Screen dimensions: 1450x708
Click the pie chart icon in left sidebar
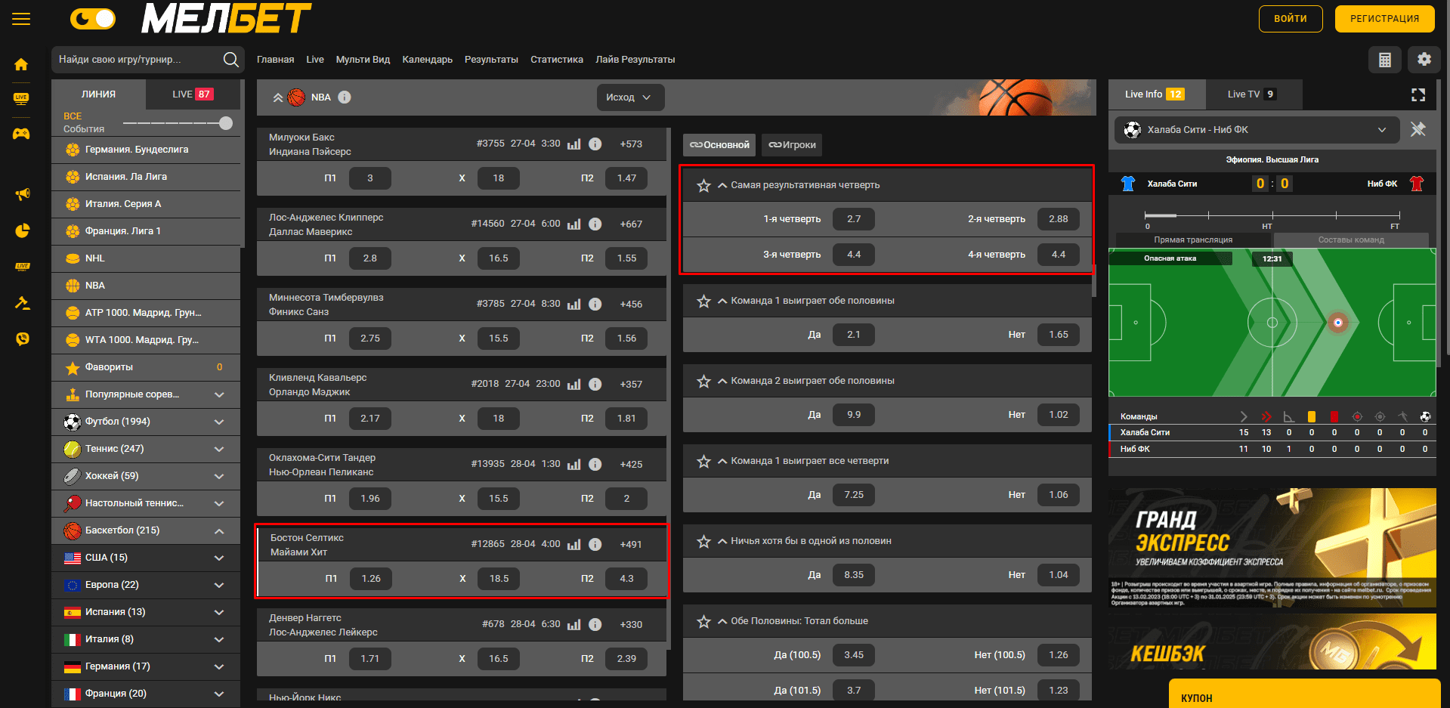(x=23, y=230)
